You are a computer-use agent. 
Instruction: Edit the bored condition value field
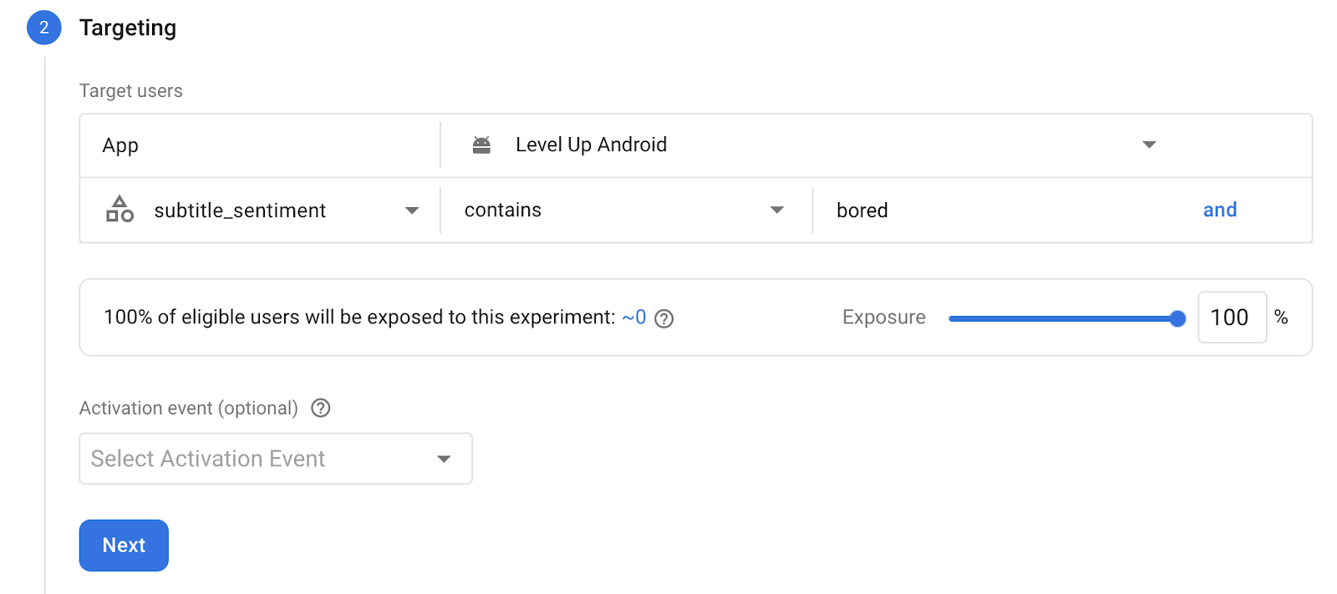coord(919,210)
